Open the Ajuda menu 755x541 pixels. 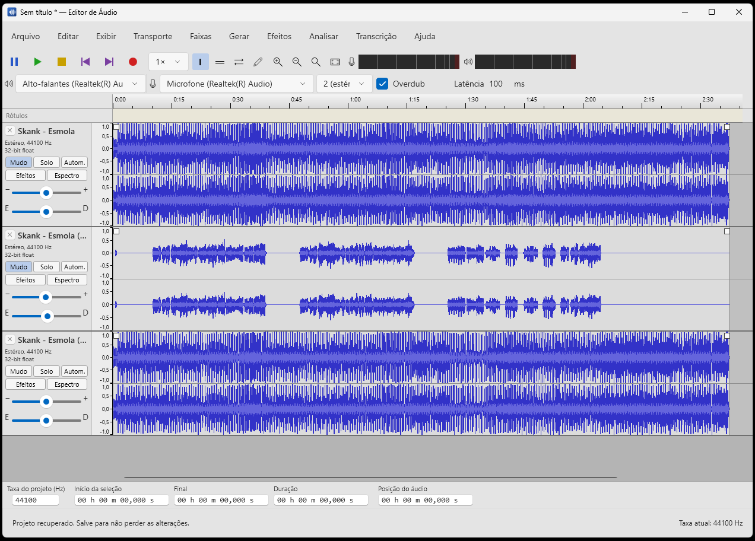[x=425, y=36]
